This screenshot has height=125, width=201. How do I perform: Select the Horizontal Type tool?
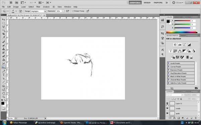click(x=4, y=75)
